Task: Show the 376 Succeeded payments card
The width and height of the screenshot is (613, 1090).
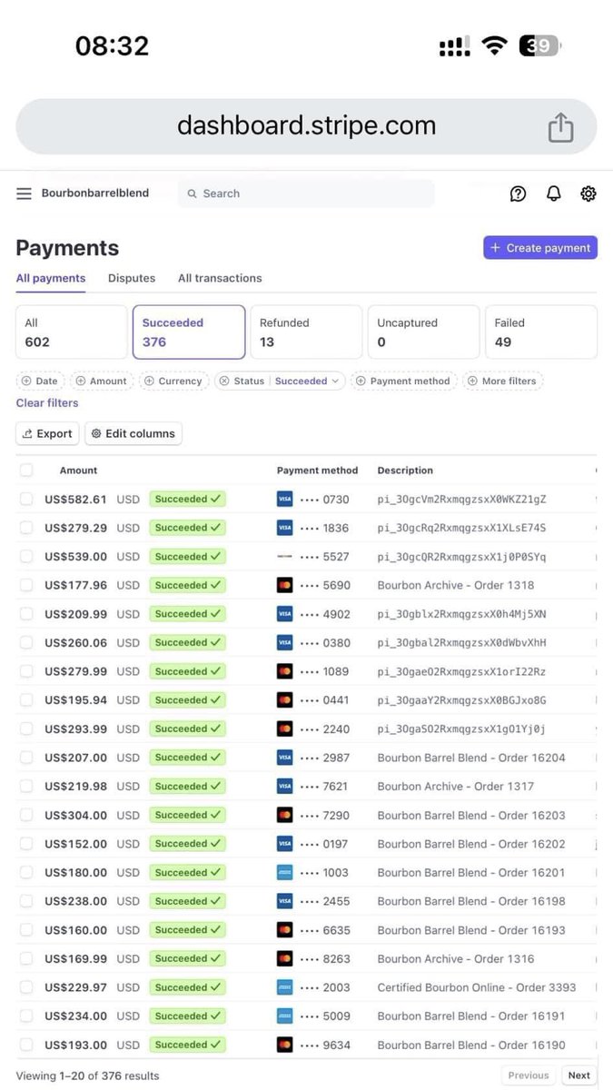Action: (189, 332)
